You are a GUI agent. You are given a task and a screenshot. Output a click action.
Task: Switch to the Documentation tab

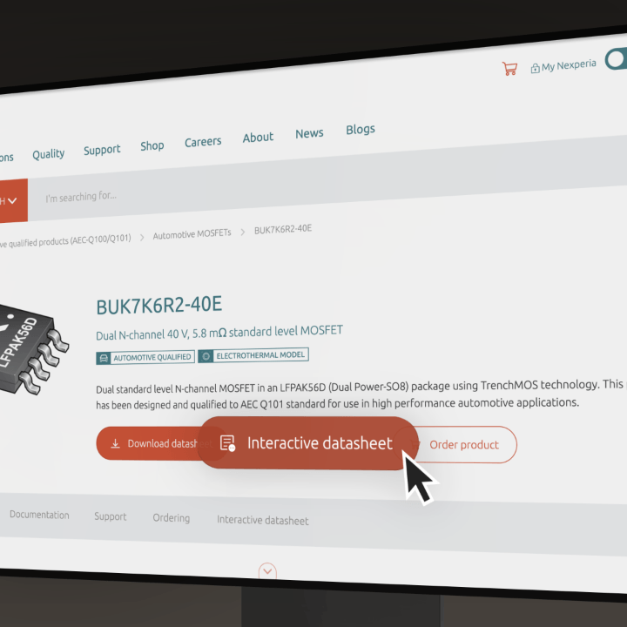tap(39, 515)
